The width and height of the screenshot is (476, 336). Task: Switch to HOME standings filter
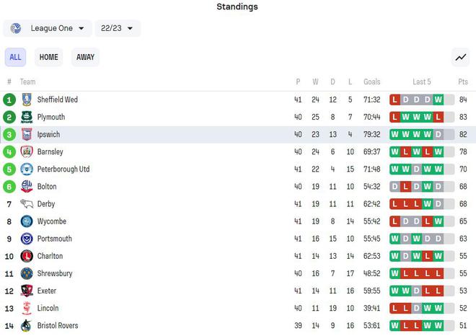tap(48, 57)
